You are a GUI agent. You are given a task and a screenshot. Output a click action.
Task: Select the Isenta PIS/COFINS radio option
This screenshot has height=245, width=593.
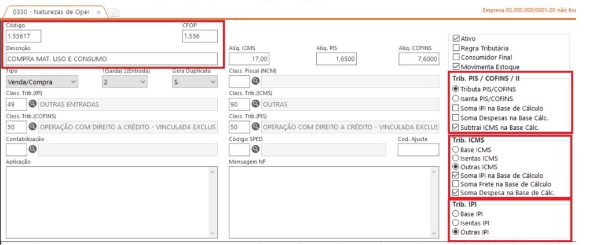(x=456, y=98)
